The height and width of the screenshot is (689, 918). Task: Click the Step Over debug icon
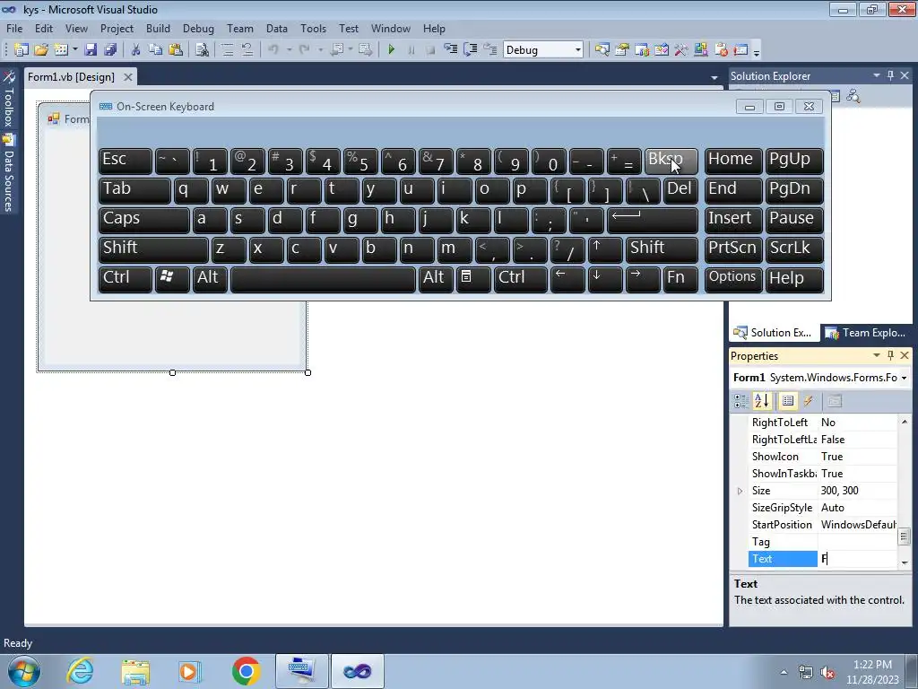(470, 50)
